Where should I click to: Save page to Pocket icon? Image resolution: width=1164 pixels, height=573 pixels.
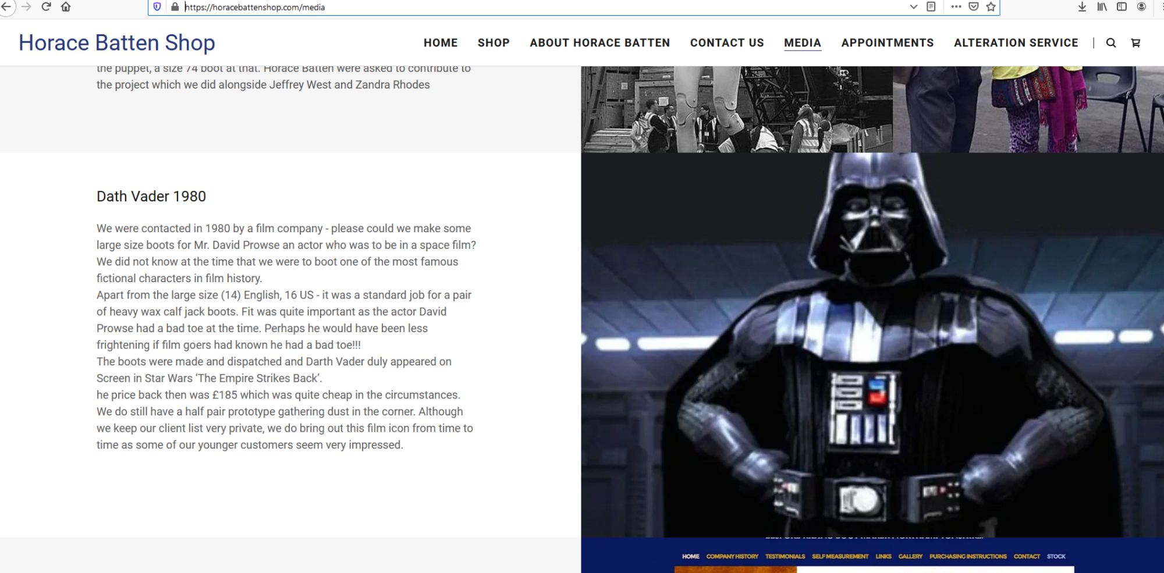pyautogui.click(x=974, y=7)
